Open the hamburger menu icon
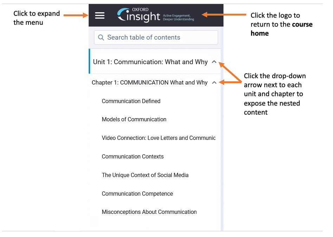Image resolution: width=333 pixels, height=237 pixels. tap(100, 15)
